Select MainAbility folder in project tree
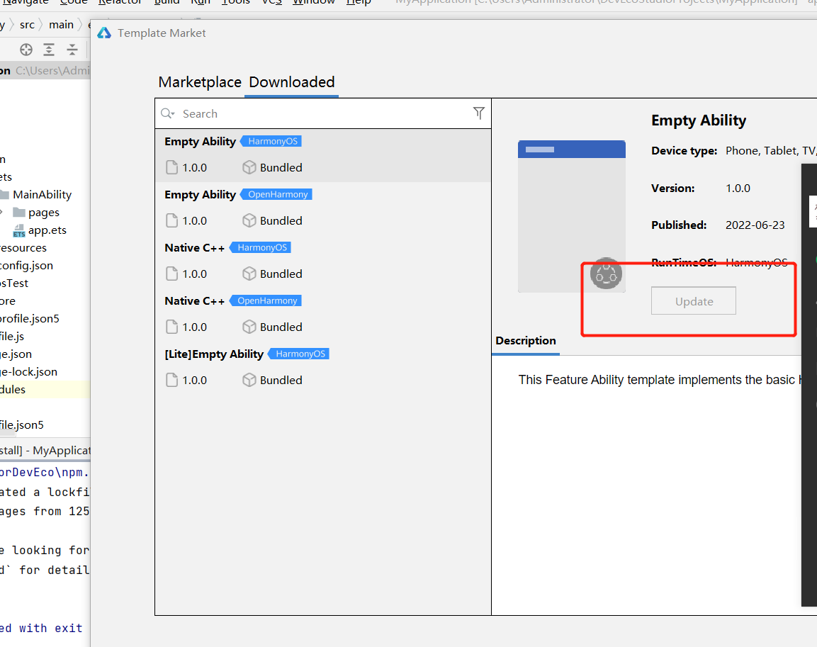The width and height of the screenshot is (817, 647). [43, 194]
